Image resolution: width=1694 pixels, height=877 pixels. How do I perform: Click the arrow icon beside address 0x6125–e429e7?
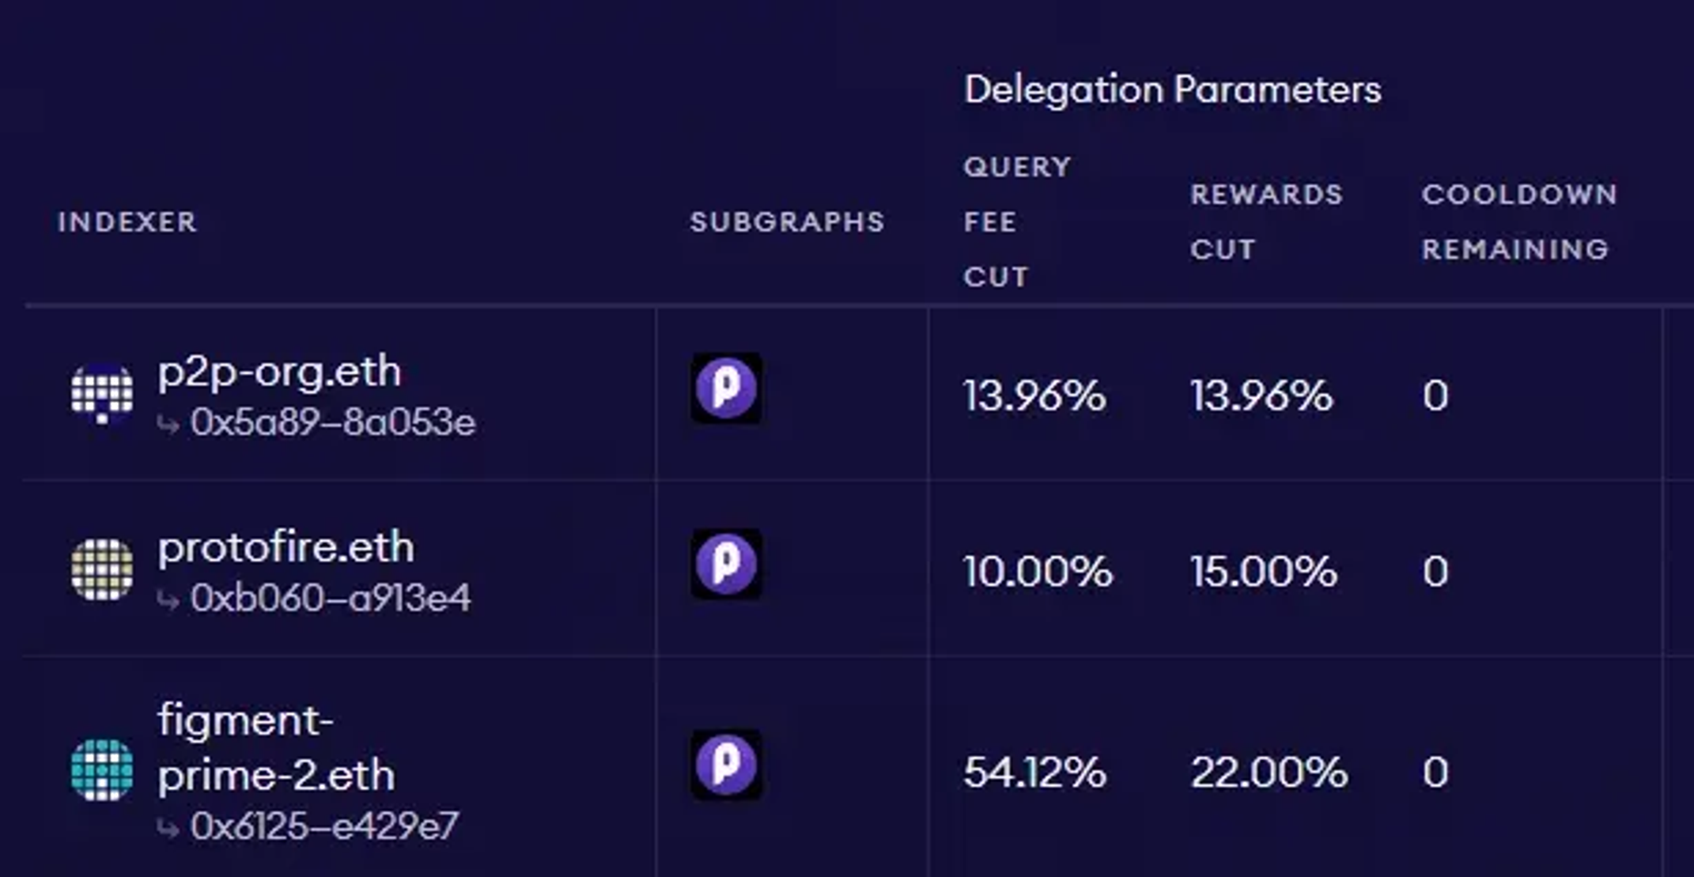(168, 829)
